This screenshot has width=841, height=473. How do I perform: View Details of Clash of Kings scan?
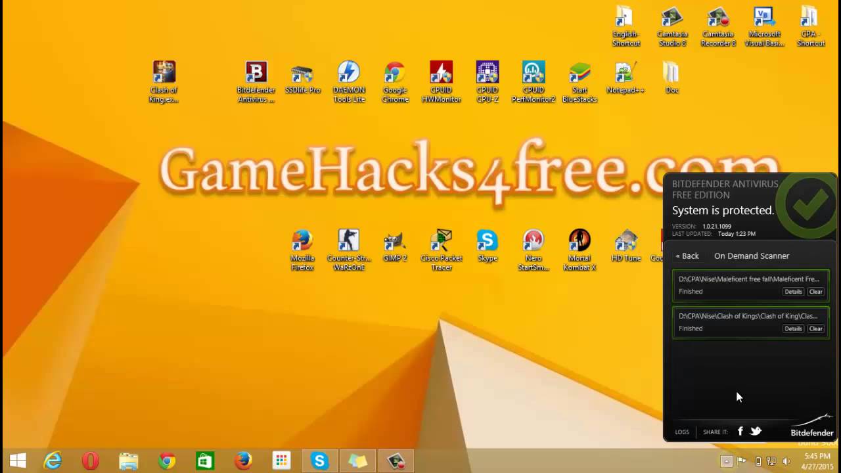(793, 328)
